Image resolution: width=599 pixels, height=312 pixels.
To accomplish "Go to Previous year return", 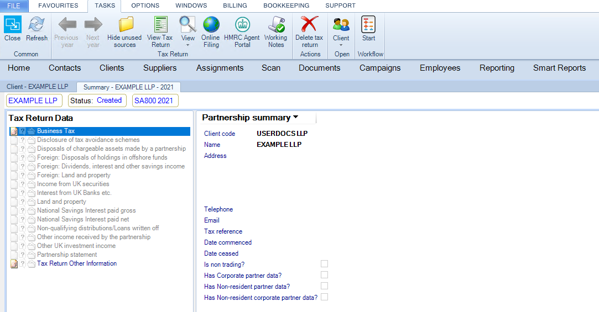I will tap(66, 31).
